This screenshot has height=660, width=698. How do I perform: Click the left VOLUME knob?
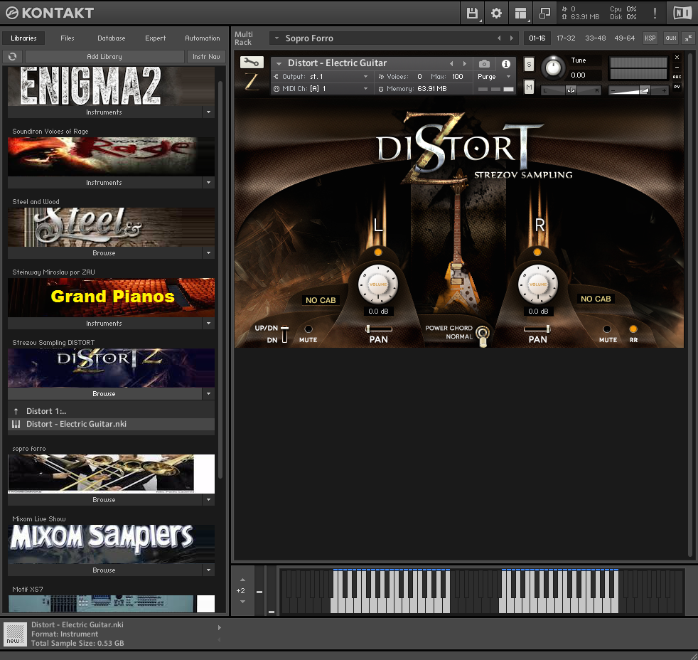pos(378,284)
